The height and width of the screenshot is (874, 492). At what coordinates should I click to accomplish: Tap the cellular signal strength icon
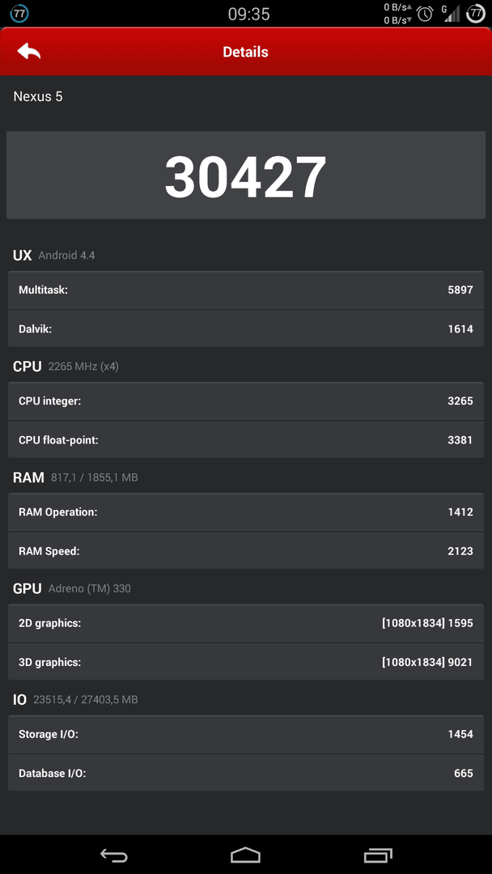coord(452,14)
